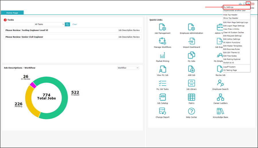Choose Edit Business Rules menu item
The width and height of the screenshot is (258, 148).
[x=232, y=49]
